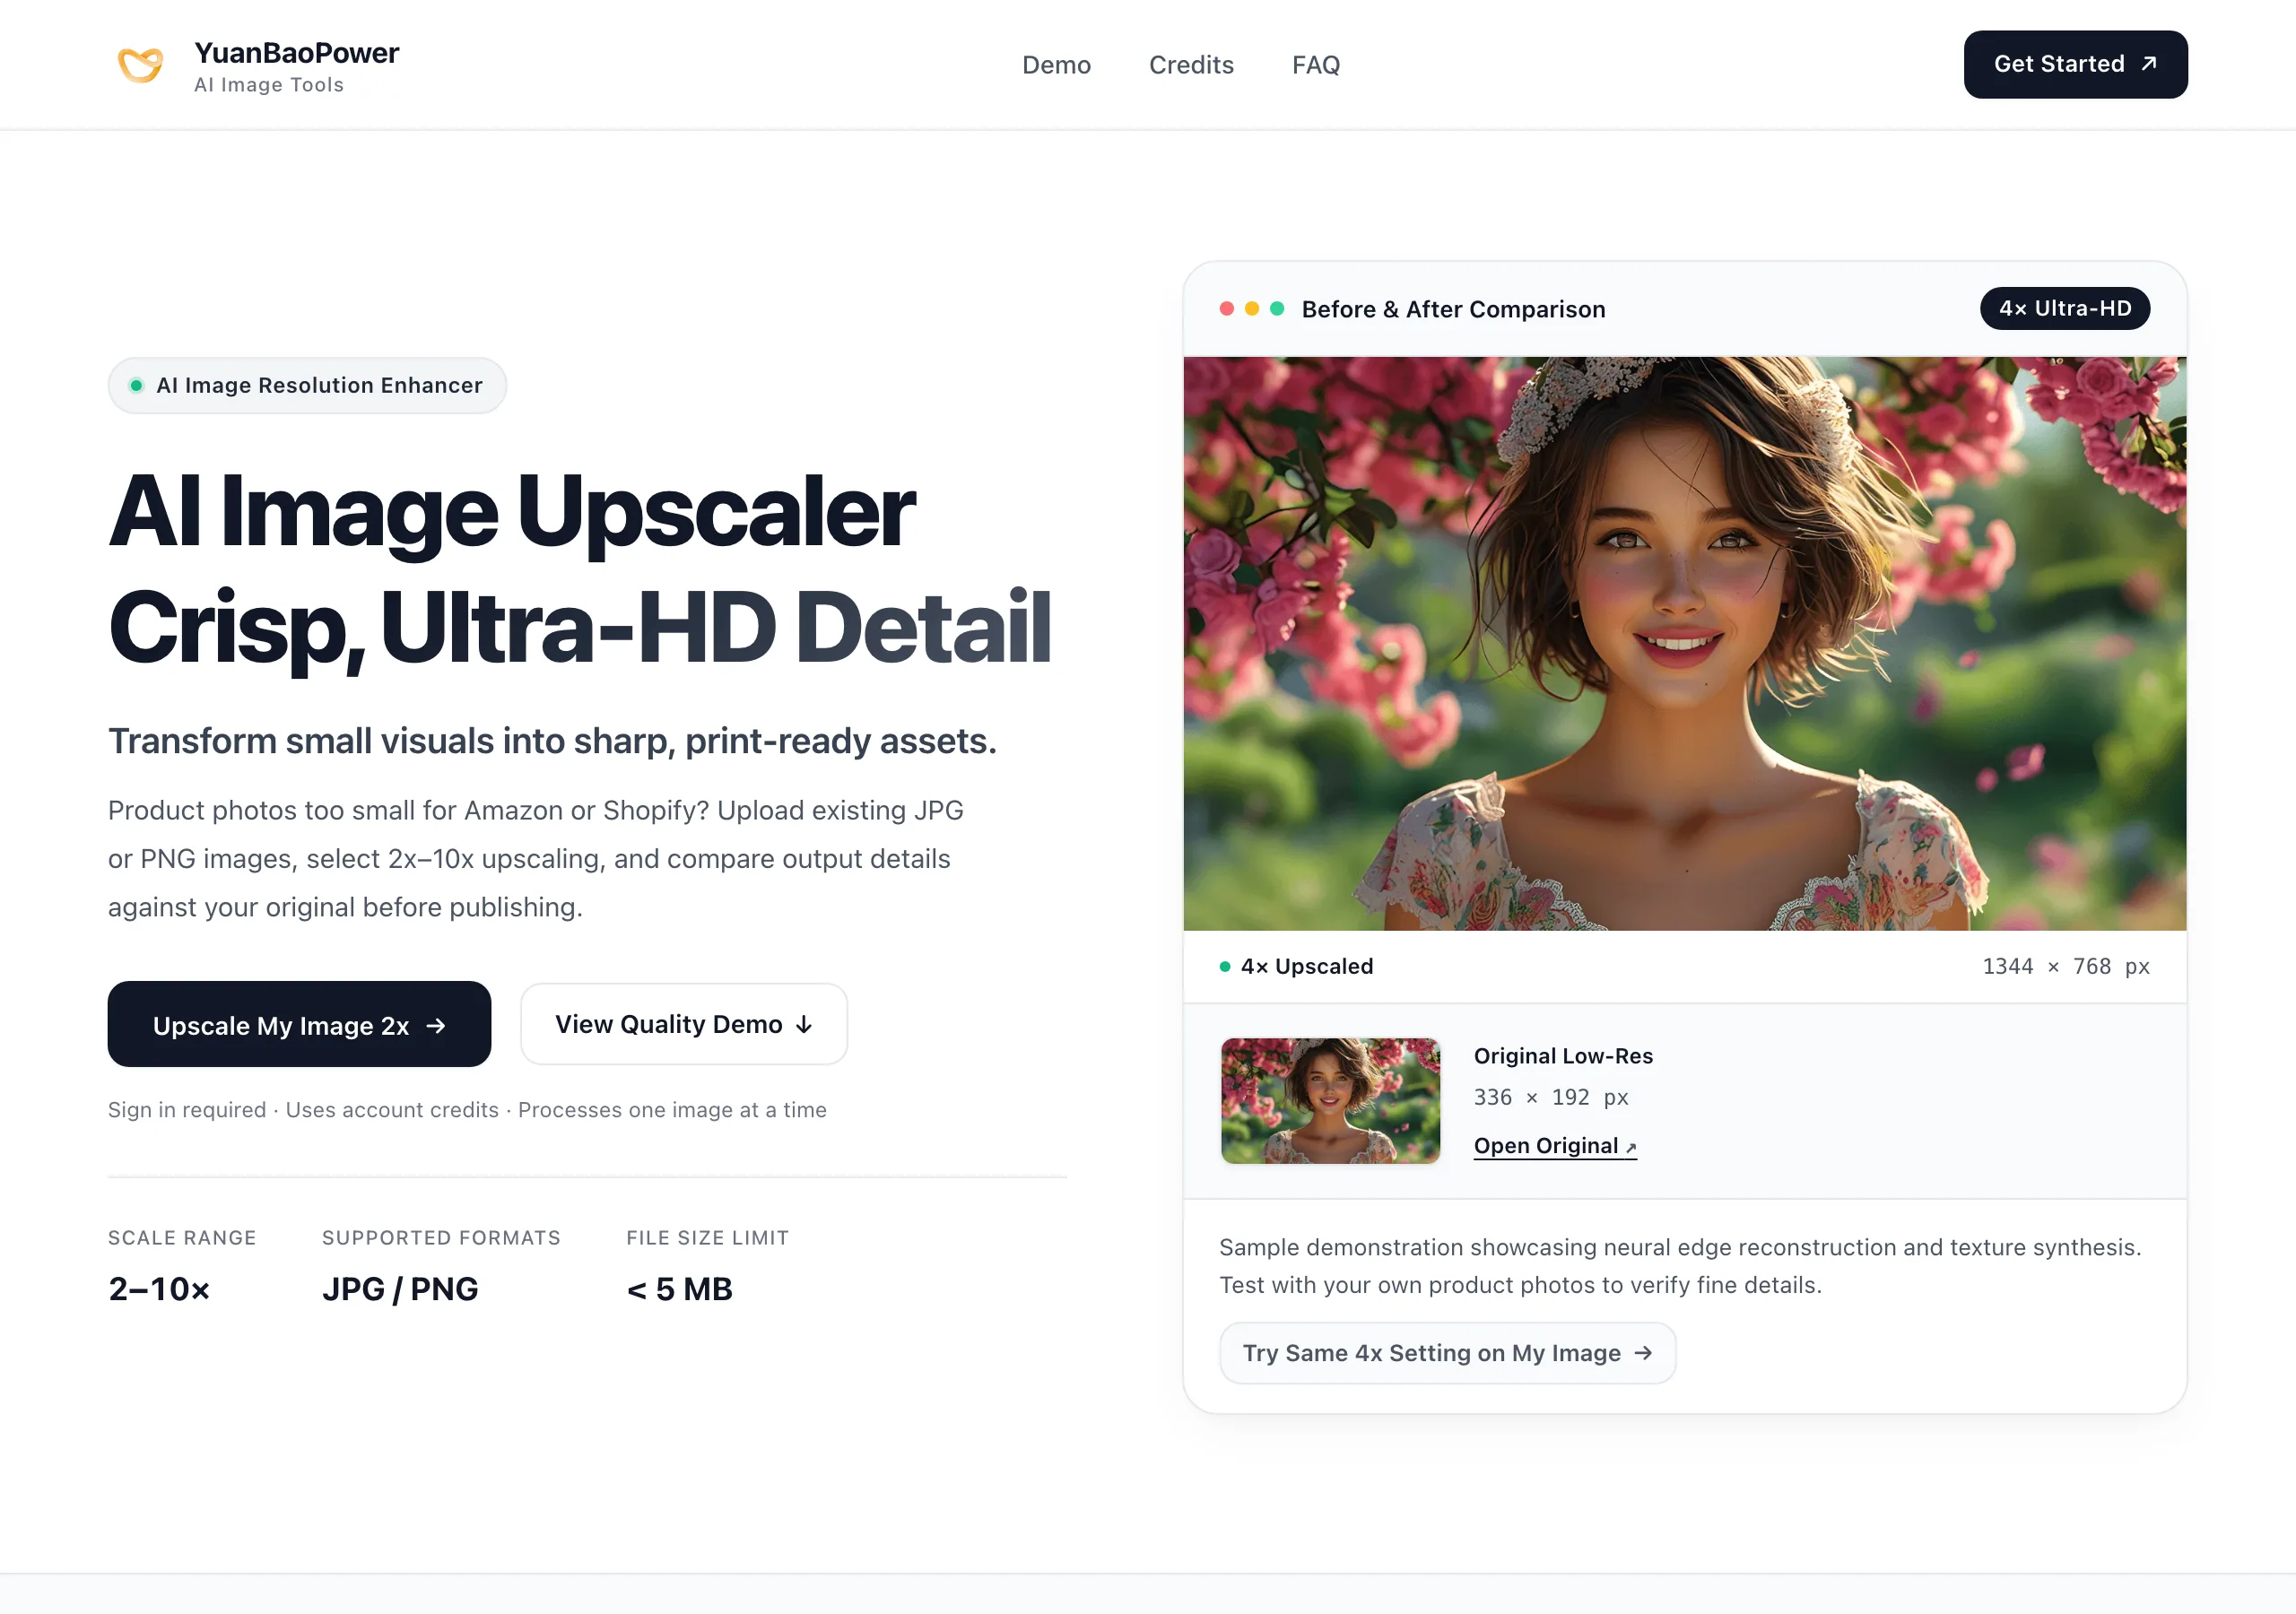The width and height of the screenshot is (2296, 1614).
Task: Click the "< 5 MB" file size value
Action: click(680, 1289)
